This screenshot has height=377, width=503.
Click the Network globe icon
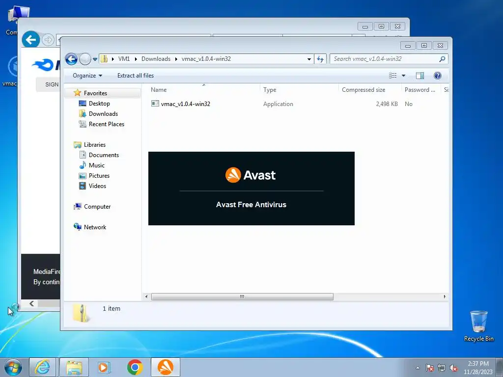click(x=77, y=227)
